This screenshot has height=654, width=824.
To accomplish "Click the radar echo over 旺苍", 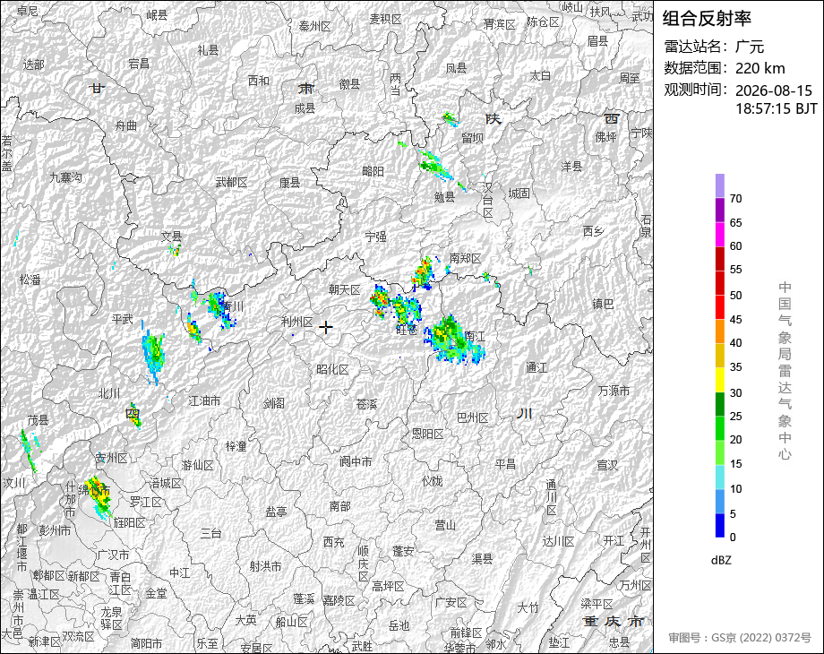I will pos(405,310).
